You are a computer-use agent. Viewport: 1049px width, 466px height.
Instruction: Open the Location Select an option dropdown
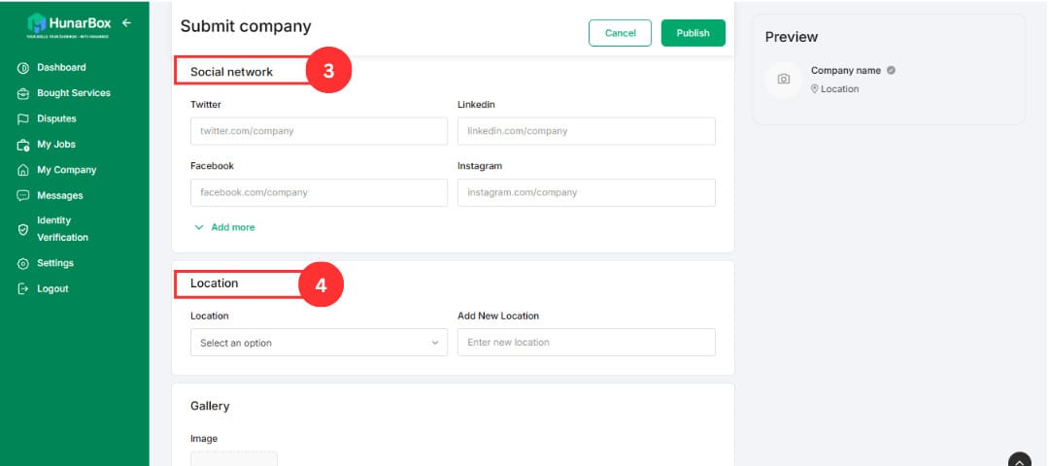point(319,343)
